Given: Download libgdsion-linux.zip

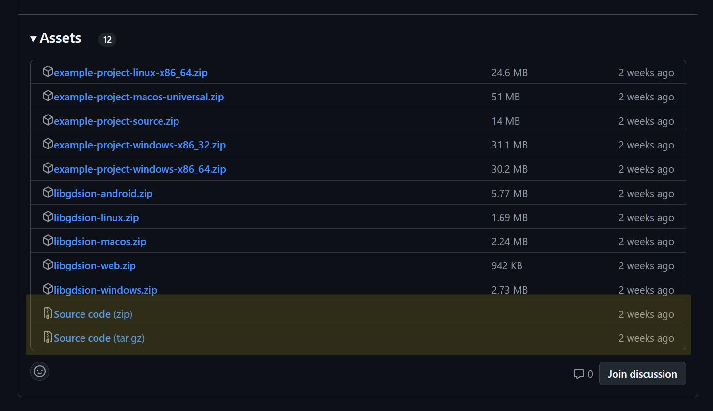Looking at the screenshot, I should point(96,218).
